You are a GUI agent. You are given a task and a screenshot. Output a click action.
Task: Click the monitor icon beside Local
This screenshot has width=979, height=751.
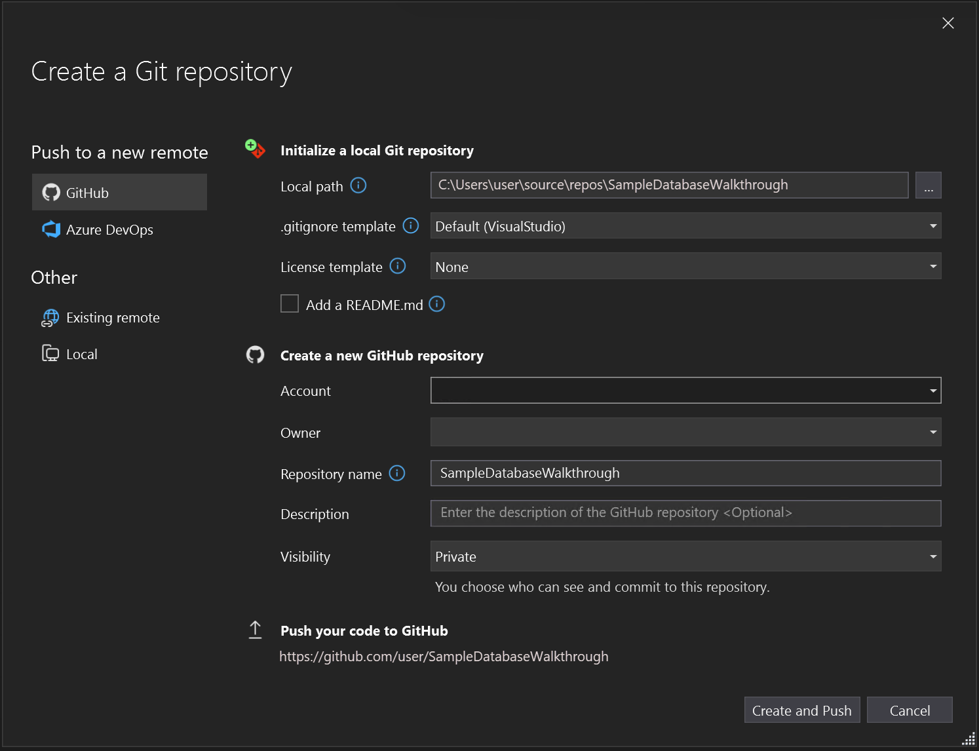pos(50,353)
